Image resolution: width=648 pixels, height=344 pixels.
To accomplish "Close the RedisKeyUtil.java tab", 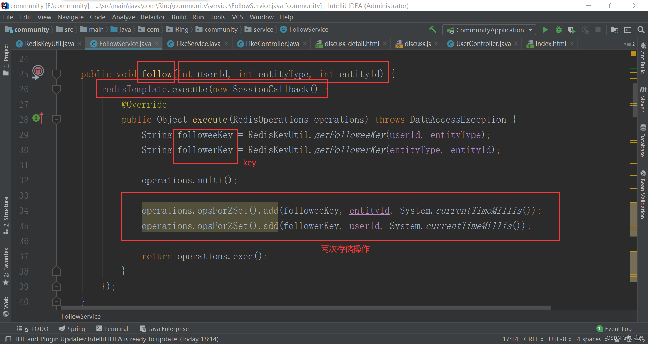I will (x=80, y=44).
